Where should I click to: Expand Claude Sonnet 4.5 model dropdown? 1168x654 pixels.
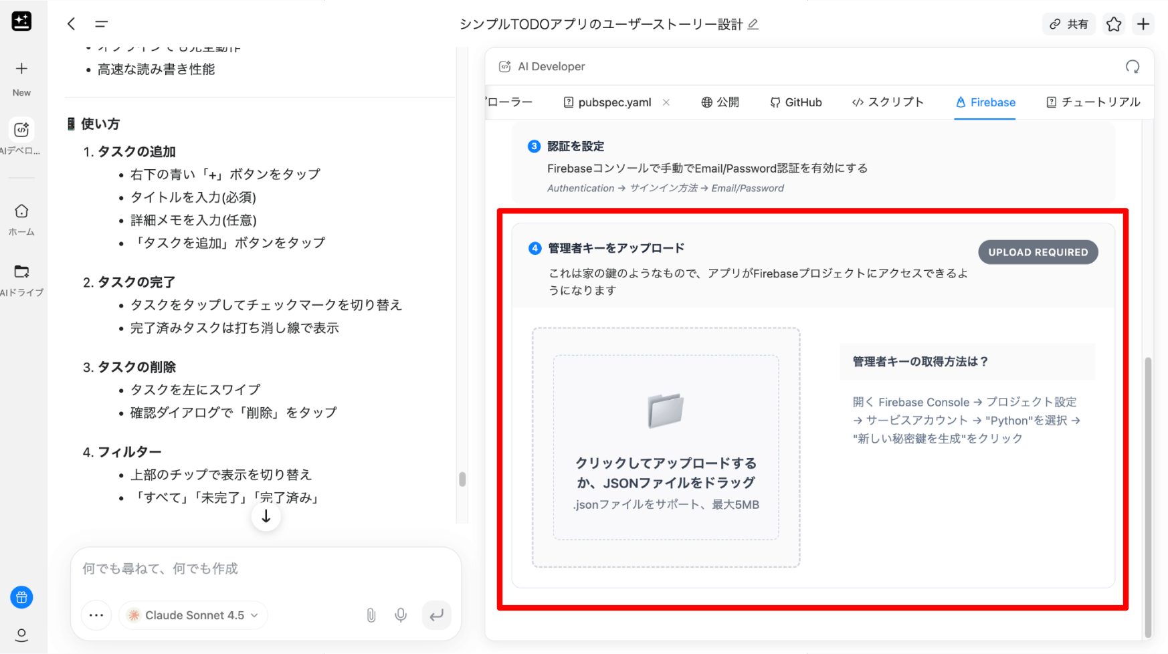click(193, 615)
